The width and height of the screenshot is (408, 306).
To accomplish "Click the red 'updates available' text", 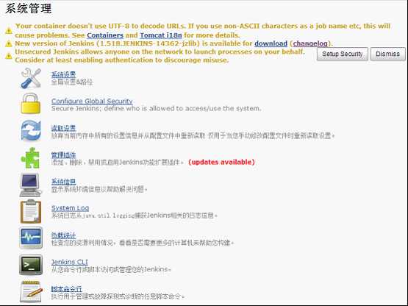I will pos(221,162).
